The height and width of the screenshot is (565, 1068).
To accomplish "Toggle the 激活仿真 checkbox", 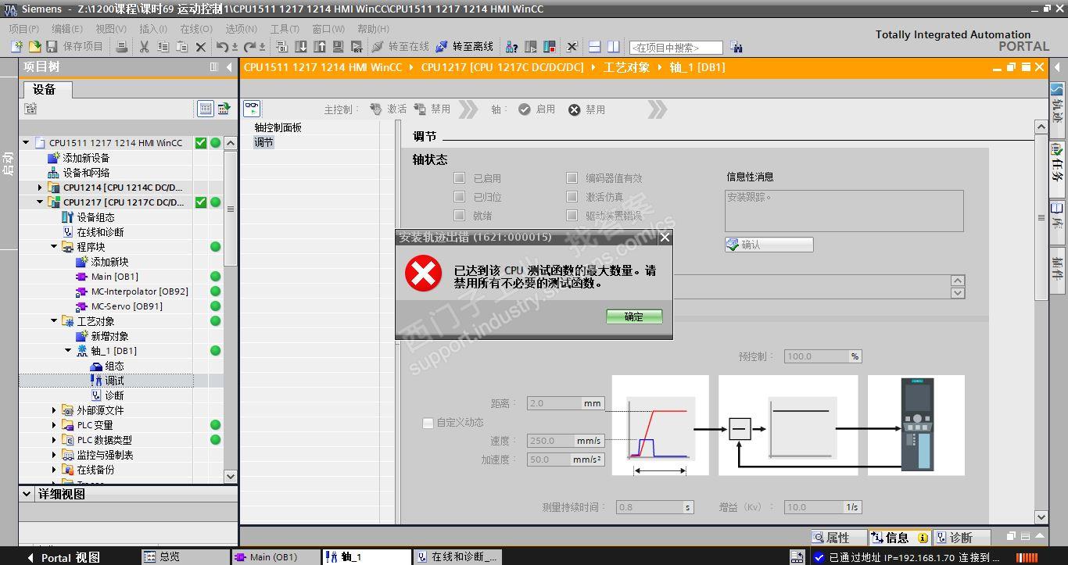I will pos(572,197).
